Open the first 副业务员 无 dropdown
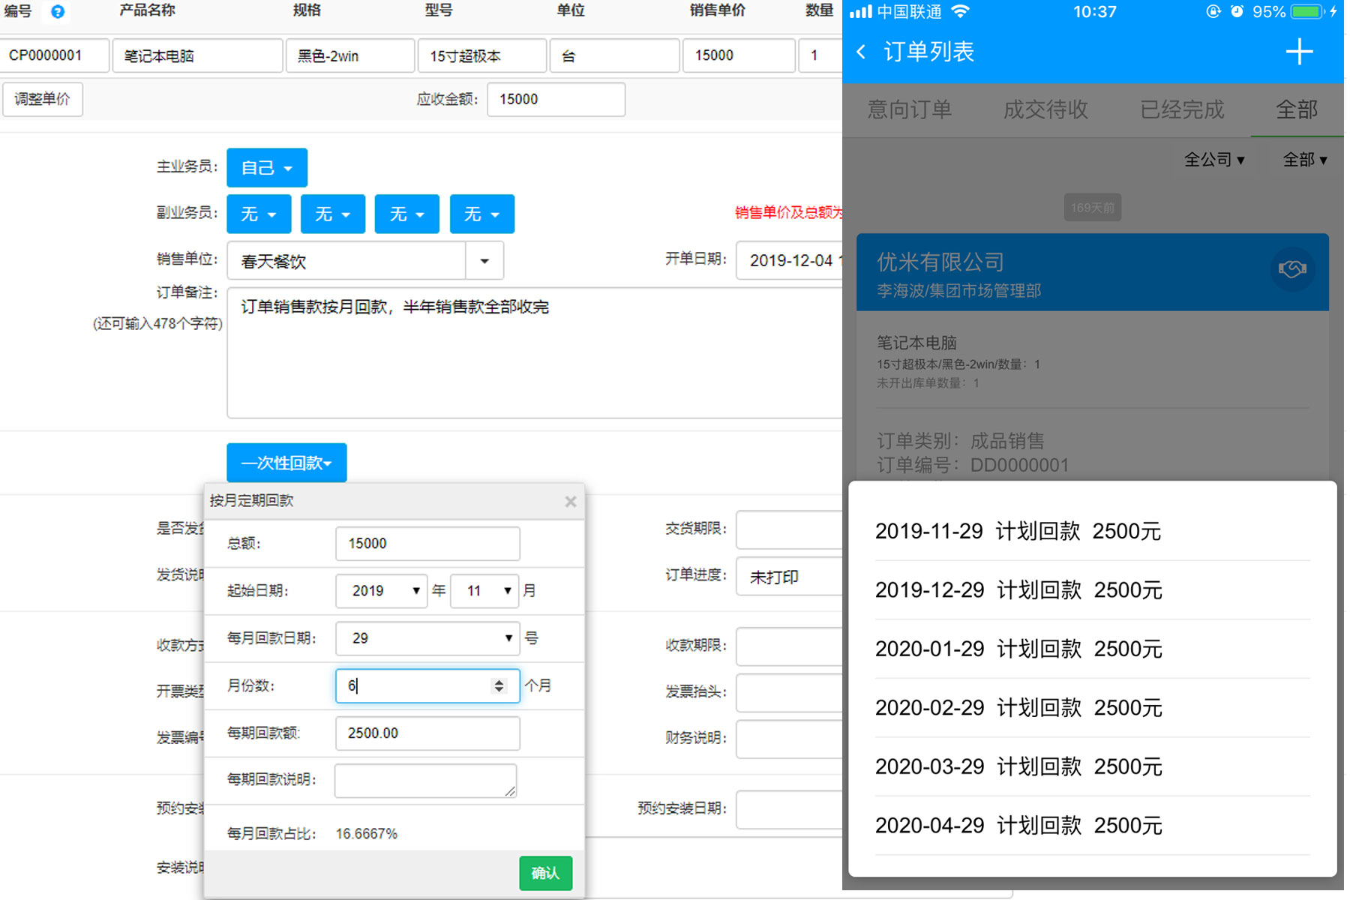 pyautogui.click(x=259, y=214)
